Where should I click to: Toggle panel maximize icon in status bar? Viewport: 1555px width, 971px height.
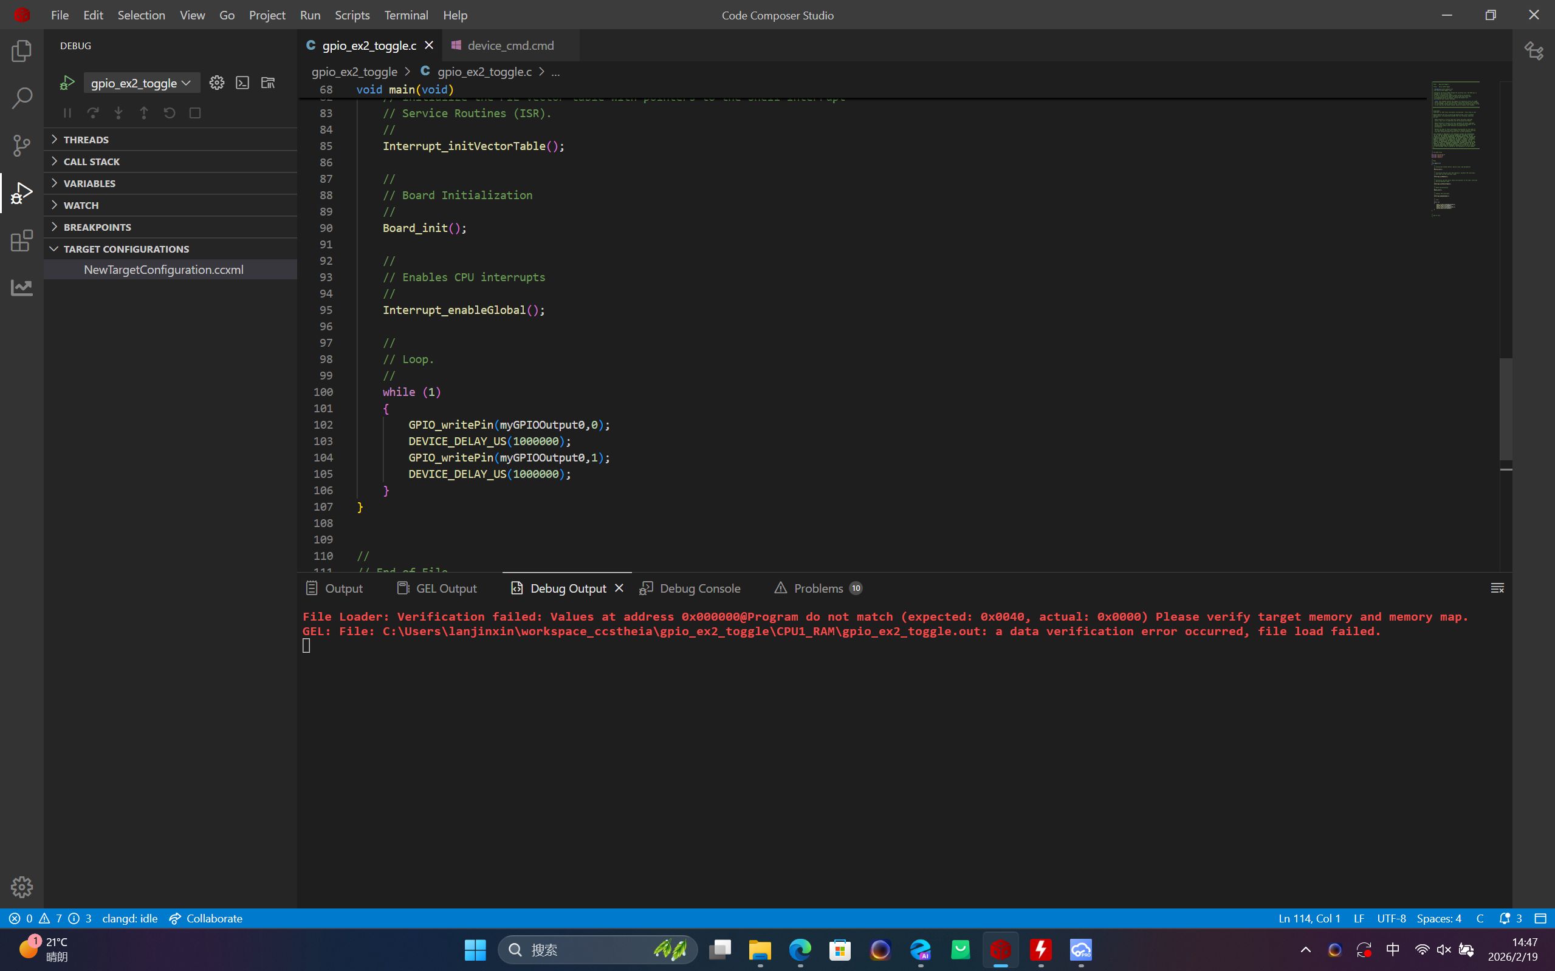point(1540,918)
